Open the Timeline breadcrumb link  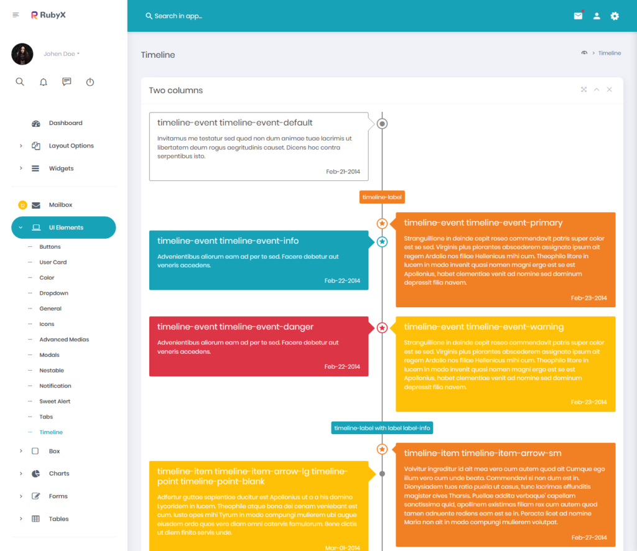point(610,53)
